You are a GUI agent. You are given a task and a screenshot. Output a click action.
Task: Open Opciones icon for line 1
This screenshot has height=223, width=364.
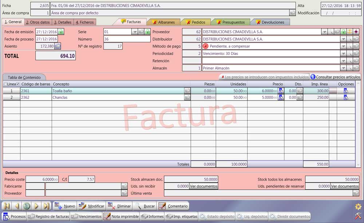coord(346,91)
